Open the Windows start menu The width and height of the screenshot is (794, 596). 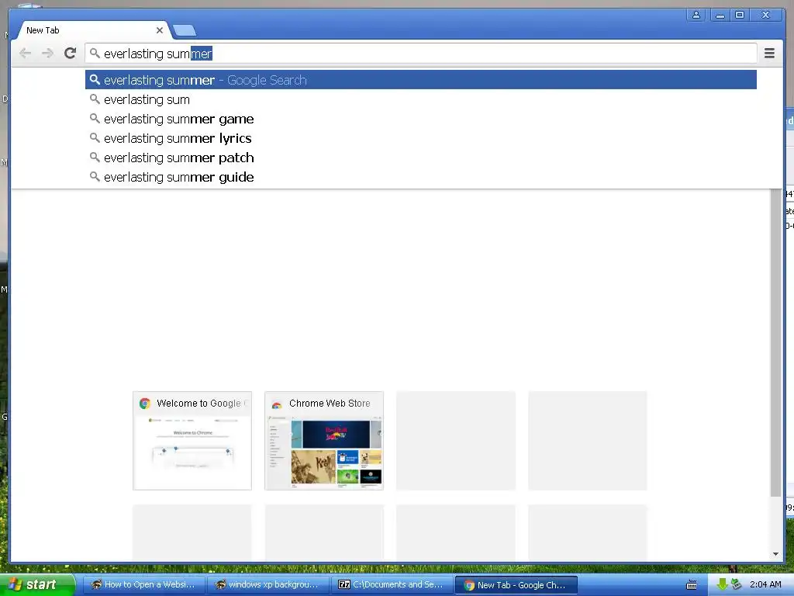click(37, 584)
